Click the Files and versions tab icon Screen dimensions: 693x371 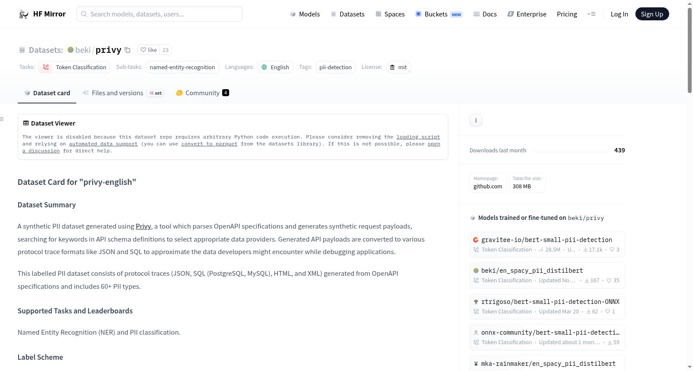click(x=86, y=93)
